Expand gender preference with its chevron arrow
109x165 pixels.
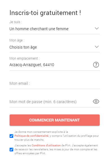(x=97, y=29)
